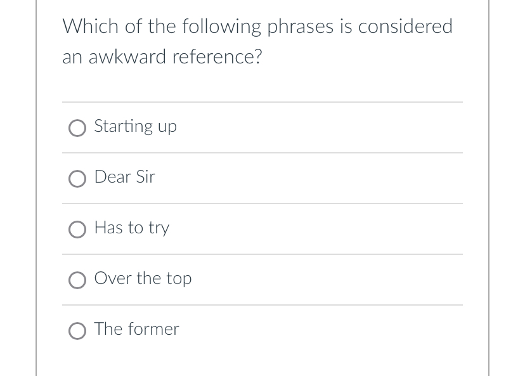This screenshot has width=525, height=376.
Task: Select "The former" radio button
Action: point(77,331)
